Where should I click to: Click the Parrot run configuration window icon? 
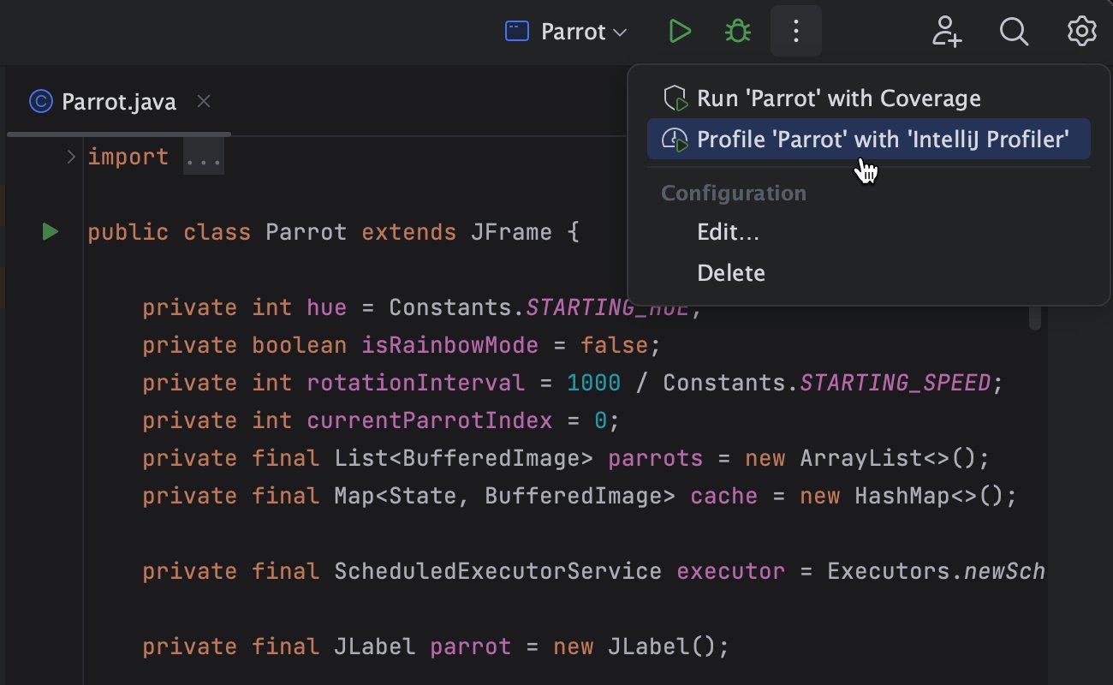click(516, 32)
